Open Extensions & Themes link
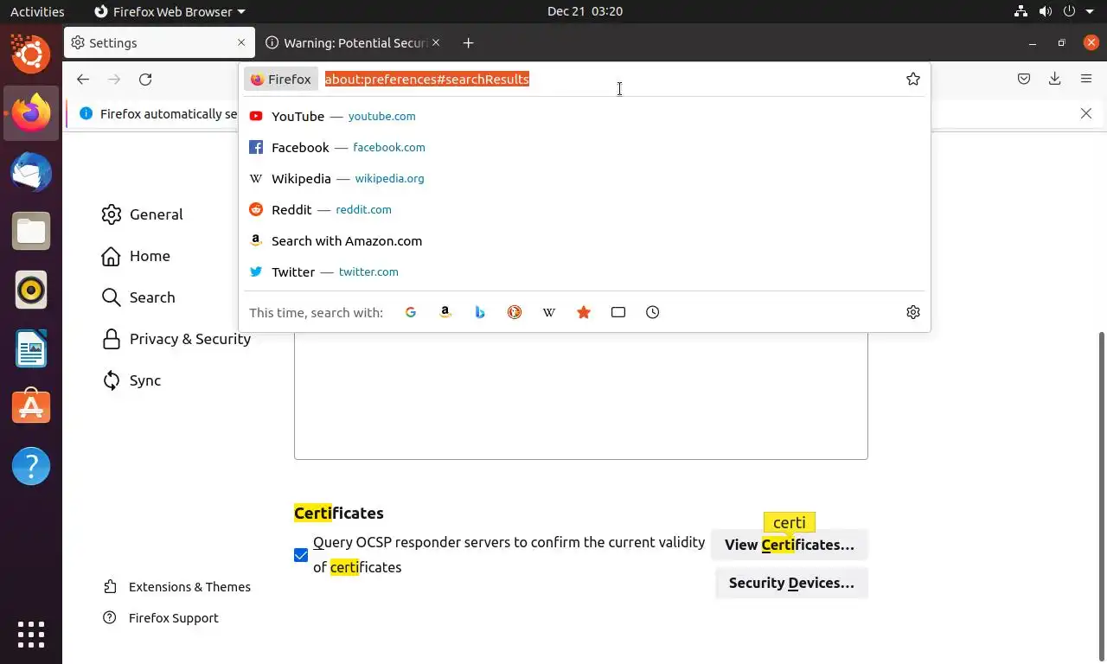This screenshot has height=664, width=1107. [x=177, y=587]
